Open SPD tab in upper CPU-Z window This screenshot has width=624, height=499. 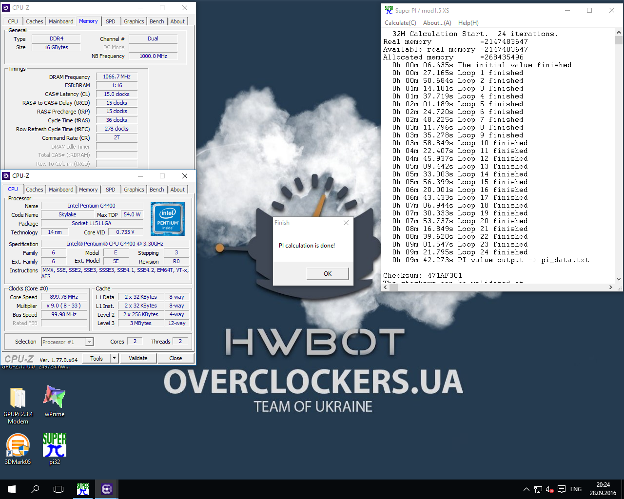[111, 21]
